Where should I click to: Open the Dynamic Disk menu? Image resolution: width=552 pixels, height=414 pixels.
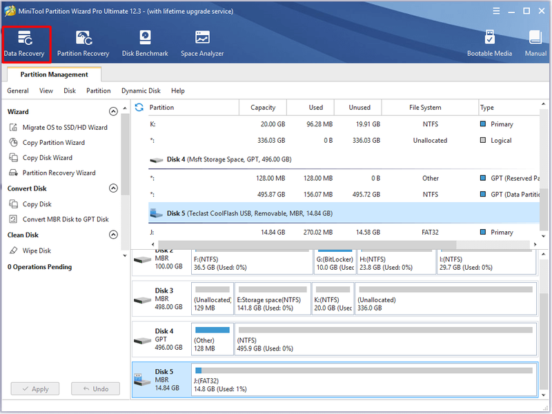click(141, 91)
